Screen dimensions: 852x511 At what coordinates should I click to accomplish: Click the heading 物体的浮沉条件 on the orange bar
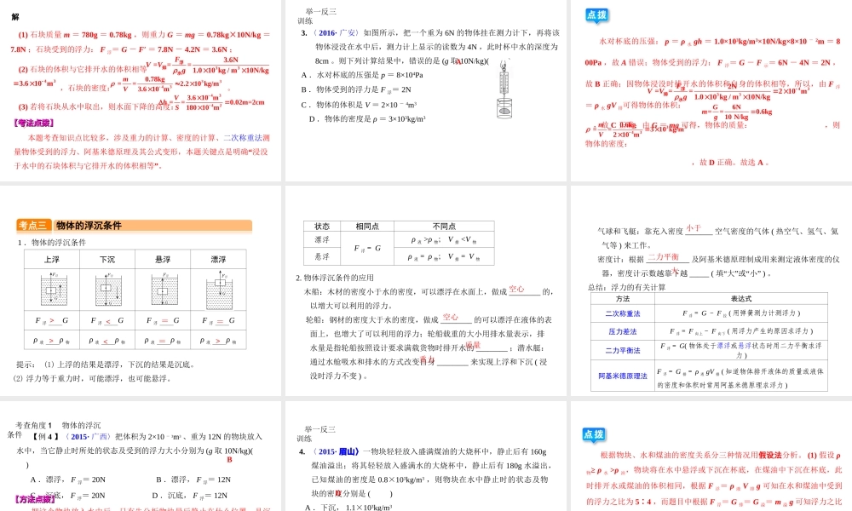point(89,226)
